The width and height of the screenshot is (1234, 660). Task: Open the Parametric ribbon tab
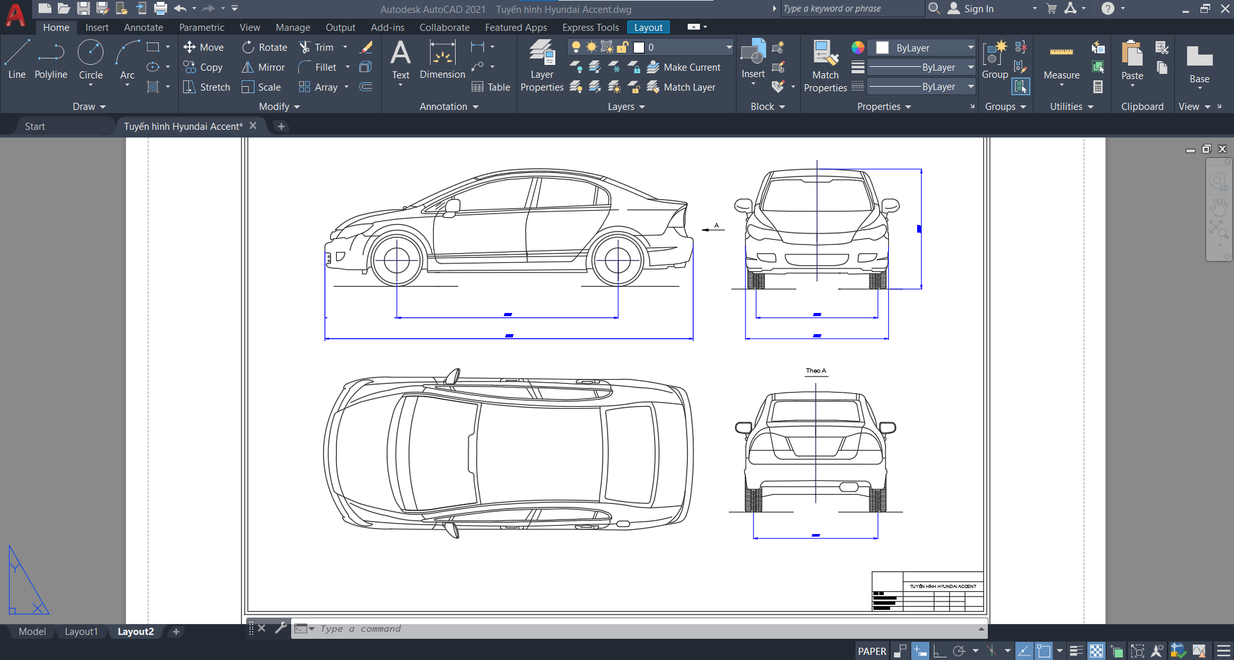point(202,28)
